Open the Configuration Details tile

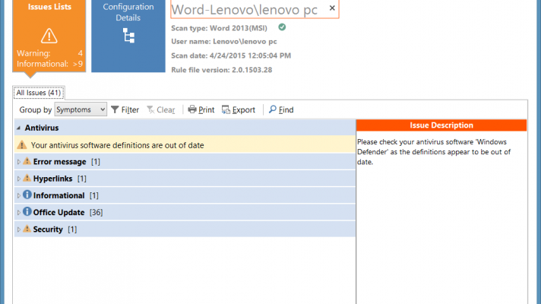tap(128, 36)
